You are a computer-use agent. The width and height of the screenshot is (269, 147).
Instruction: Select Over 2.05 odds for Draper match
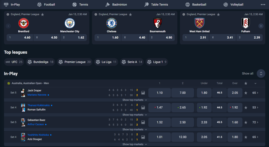click(235, 93)
